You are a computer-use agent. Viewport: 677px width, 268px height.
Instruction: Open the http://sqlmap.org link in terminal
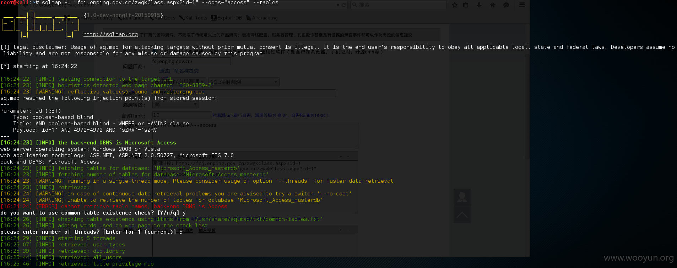click(110, 34)
